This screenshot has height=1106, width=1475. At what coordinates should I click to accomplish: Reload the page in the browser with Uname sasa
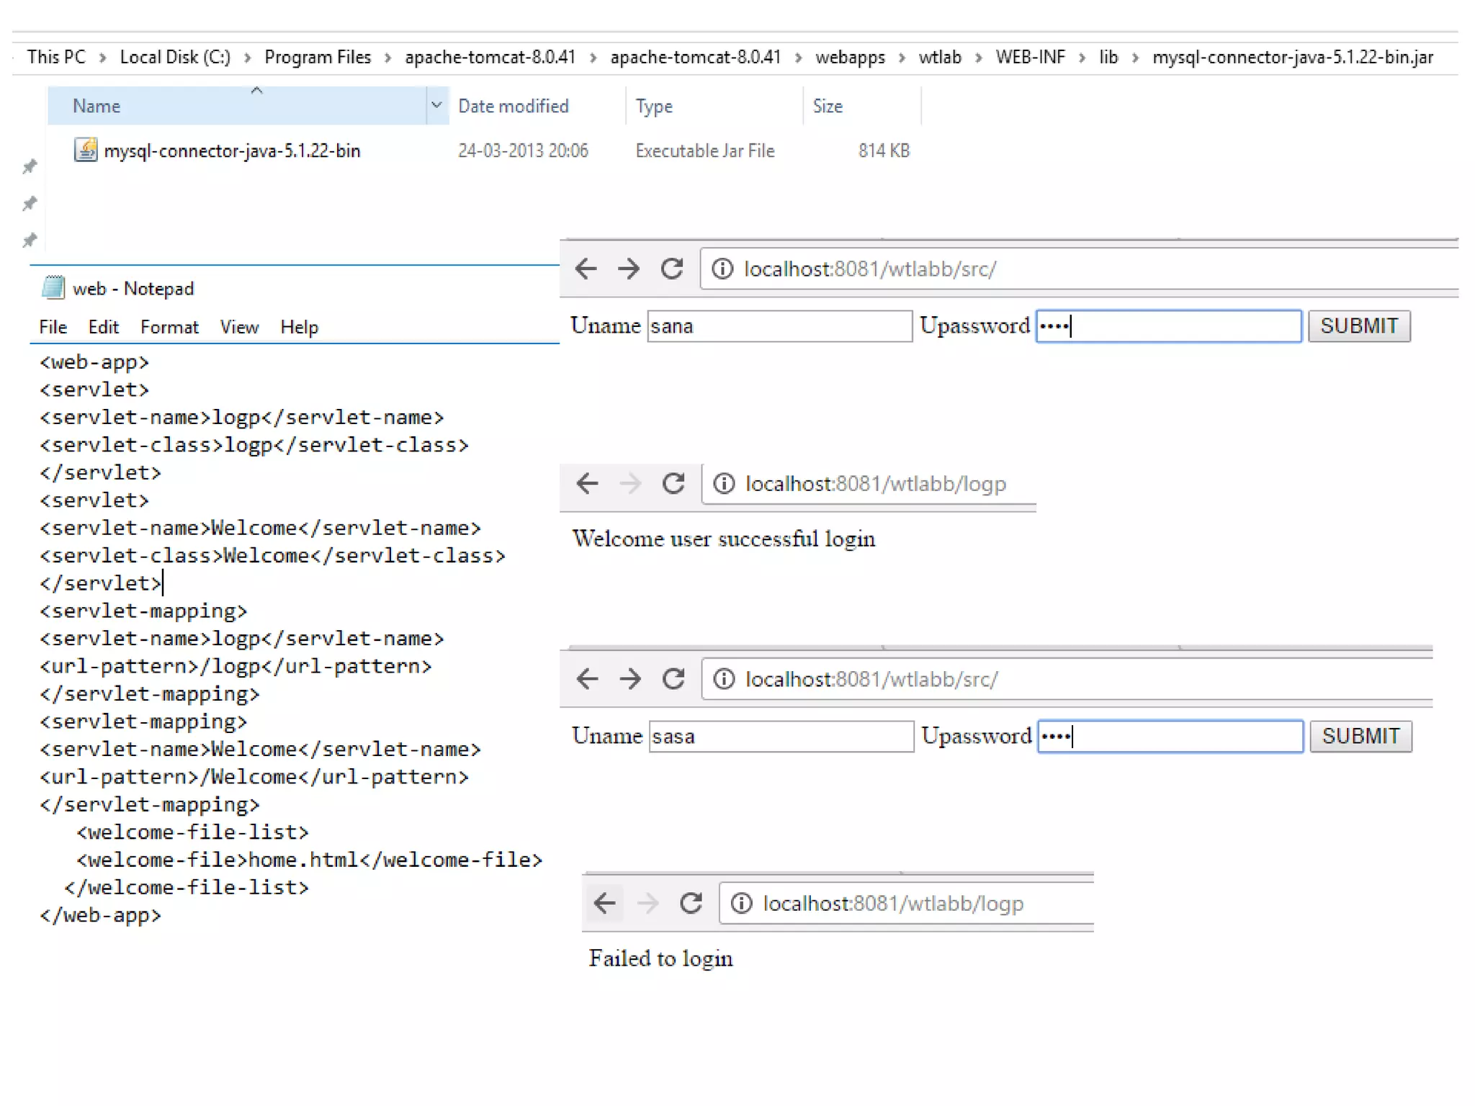point(673,678)
